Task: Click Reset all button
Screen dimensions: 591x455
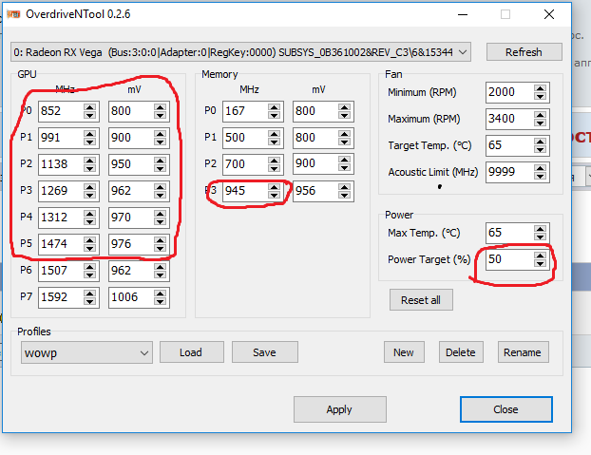Action: click(x=421, y=300)
